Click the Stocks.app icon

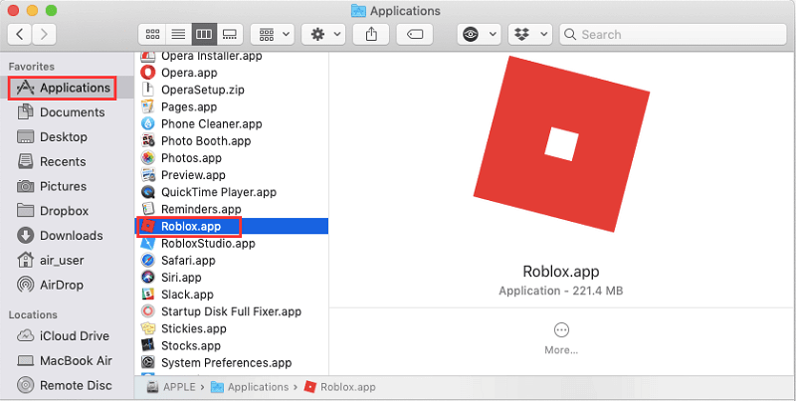click(x=147, y=345)
